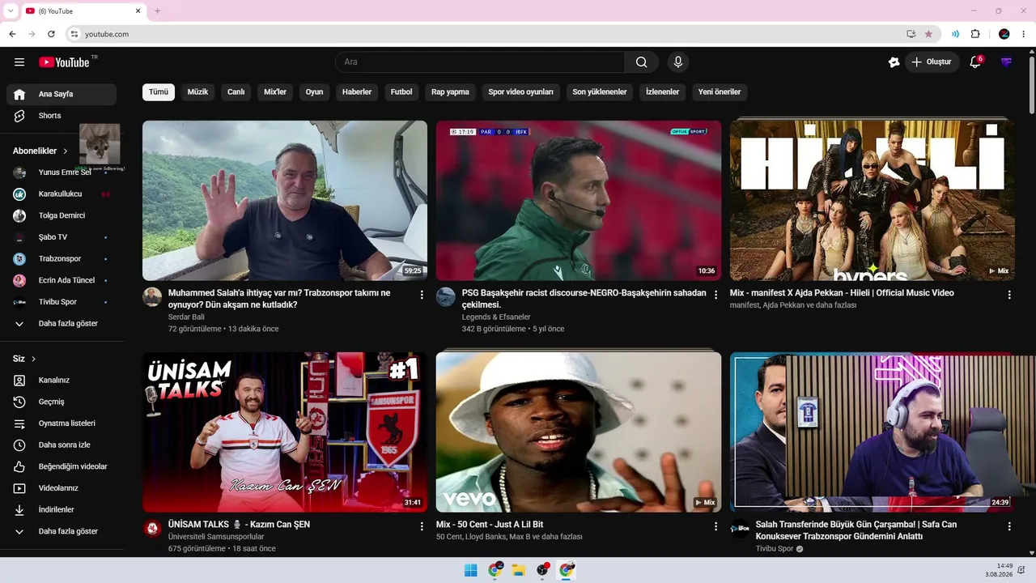The width and height of the screenshot is (1036, 583).
Task: Open Tolga Demirci subscription channel
Action: pos(62,215)
